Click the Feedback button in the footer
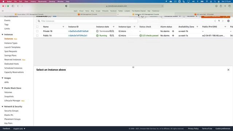 7,128
